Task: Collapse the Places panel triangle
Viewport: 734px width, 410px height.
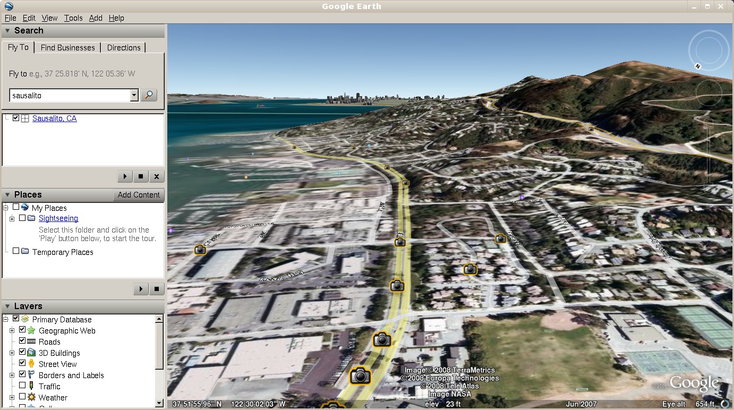Action: (7, 195)
